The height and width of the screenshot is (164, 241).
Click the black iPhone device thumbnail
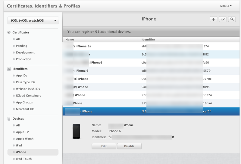76,131
